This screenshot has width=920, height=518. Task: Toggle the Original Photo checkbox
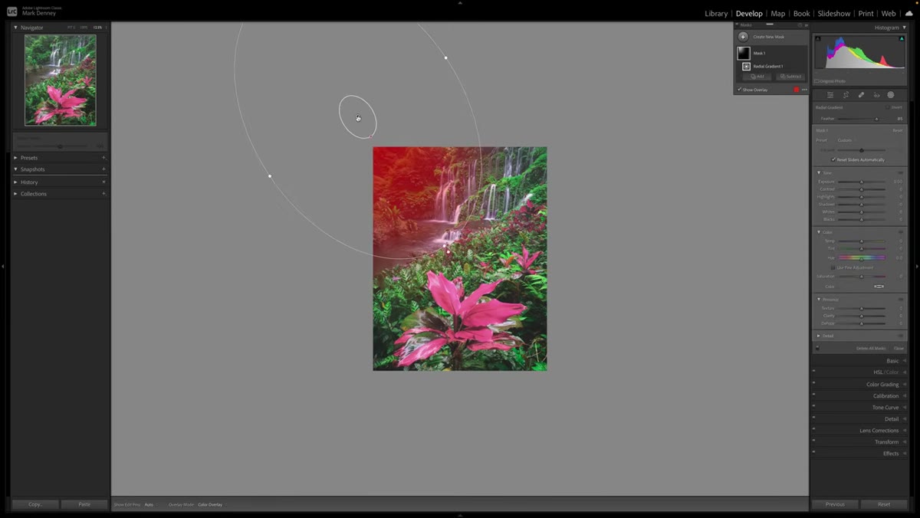coord(816,80)
